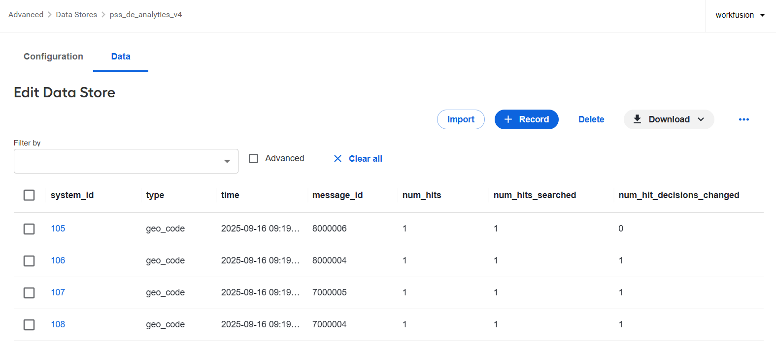Click the breadcrumb chevron after Advanced
This screenshot has height=345, width=776.
(x=50, y=15)
